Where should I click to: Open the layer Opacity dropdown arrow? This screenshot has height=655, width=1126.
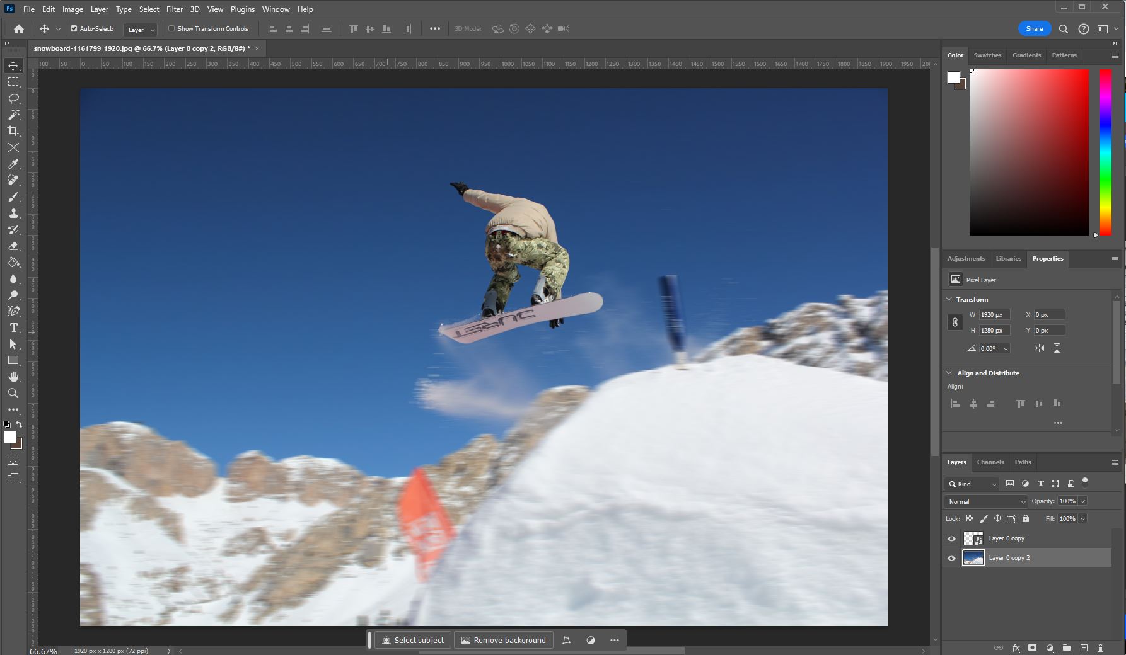(1083, 501)
